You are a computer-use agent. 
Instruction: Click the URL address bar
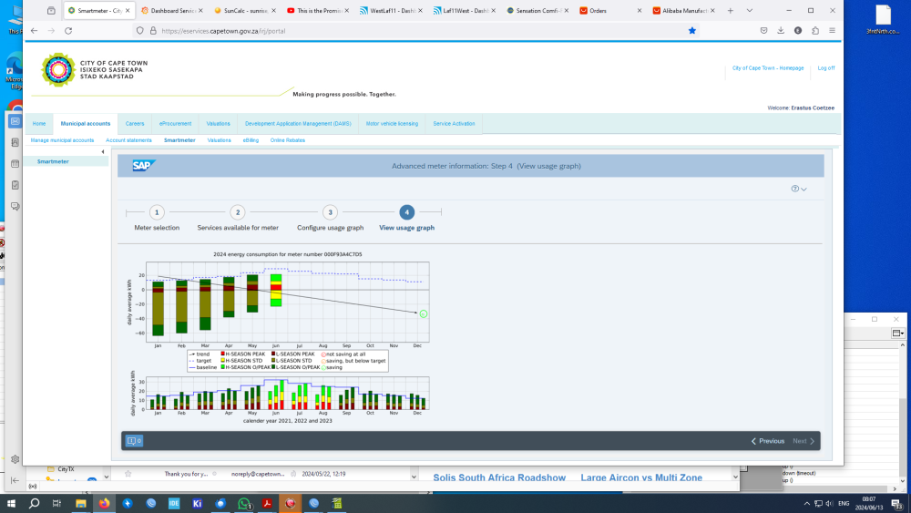pyautogui.click(x=418, y=31)
